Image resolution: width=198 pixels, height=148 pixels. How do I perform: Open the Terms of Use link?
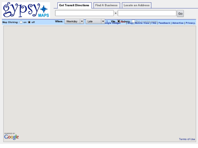(x=187, y=139)
